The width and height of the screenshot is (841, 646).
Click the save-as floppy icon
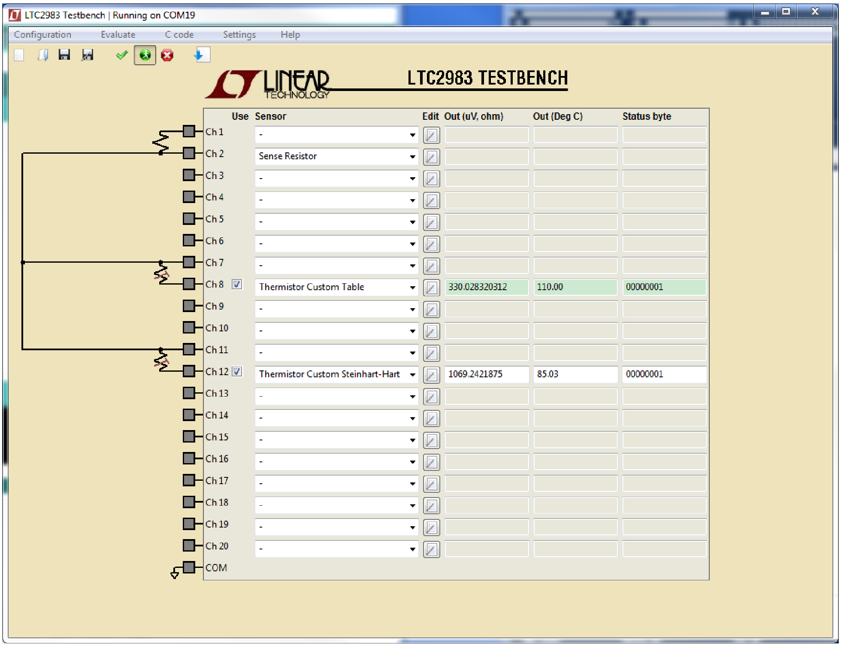point(88,55)
